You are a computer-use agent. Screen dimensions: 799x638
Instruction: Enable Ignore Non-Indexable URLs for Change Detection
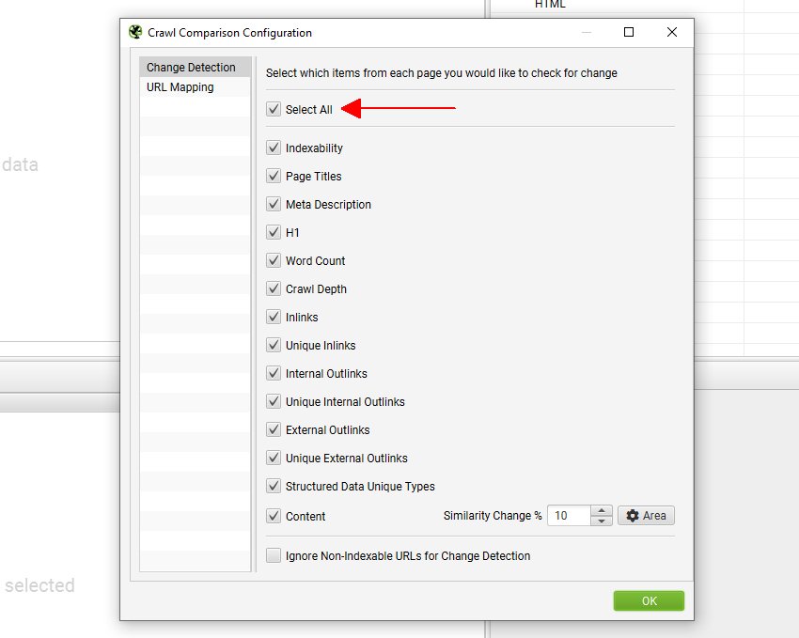pyautogui.click(x=274, y=555)
